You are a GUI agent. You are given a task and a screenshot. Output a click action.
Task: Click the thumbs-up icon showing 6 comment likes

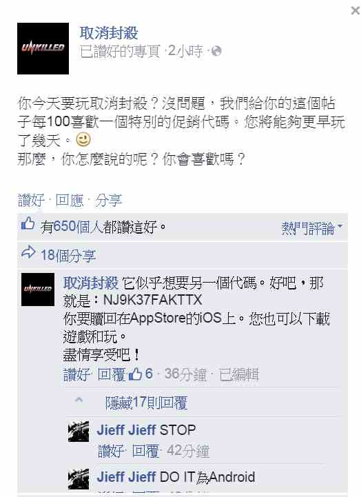(135, 374)
